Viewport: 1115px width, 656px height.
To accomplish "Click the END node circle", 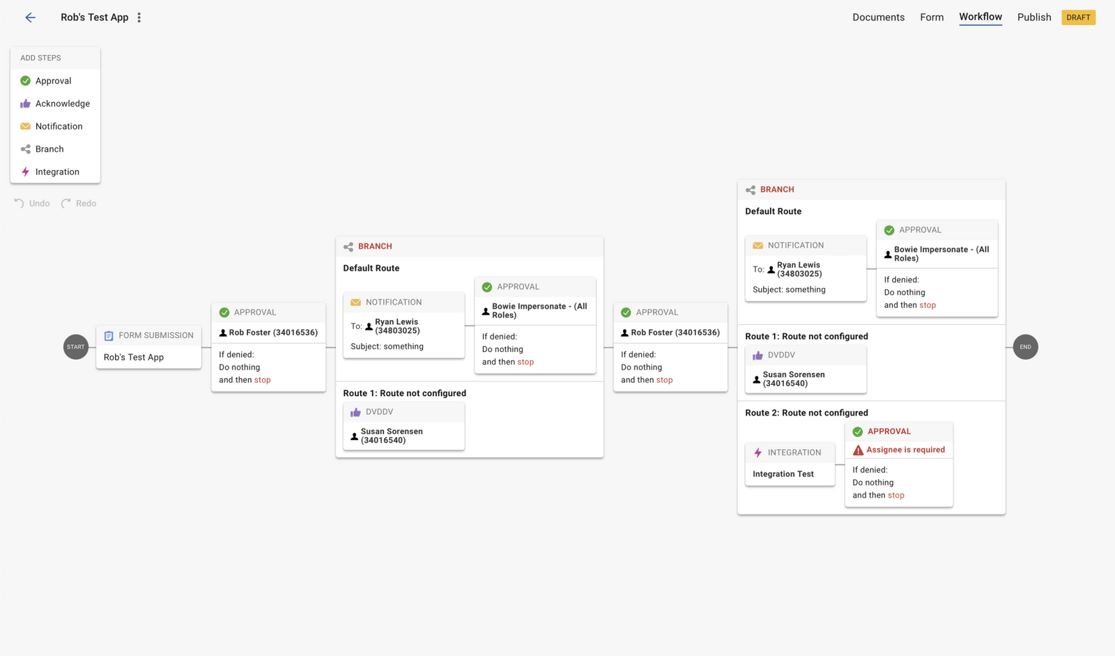I will [1025, 346].
